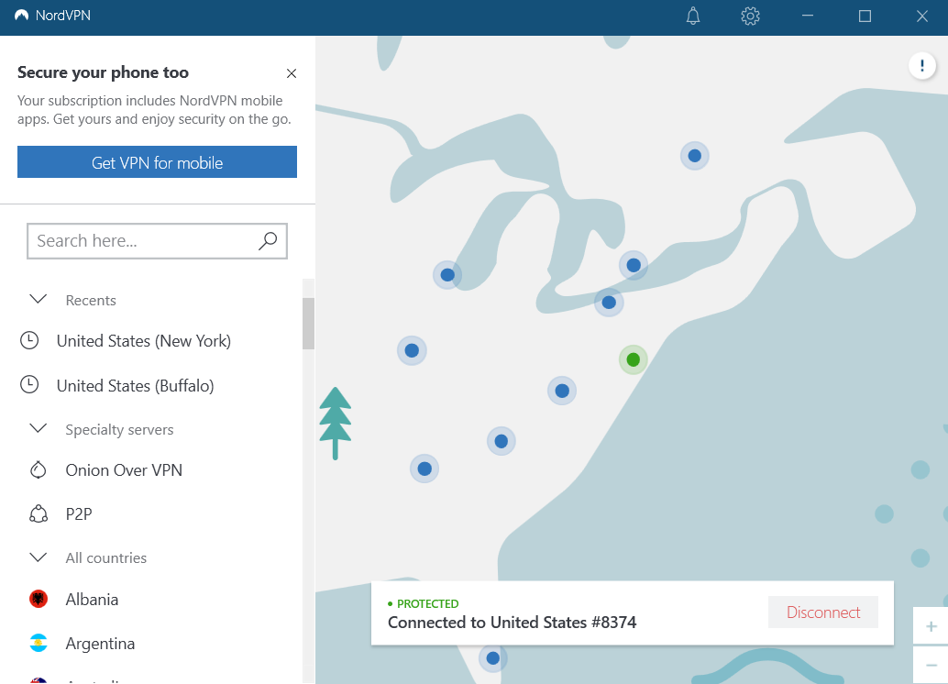Click the northernmost blue server pin
This screenshot has width=948, height=684.
pos(695,156)
